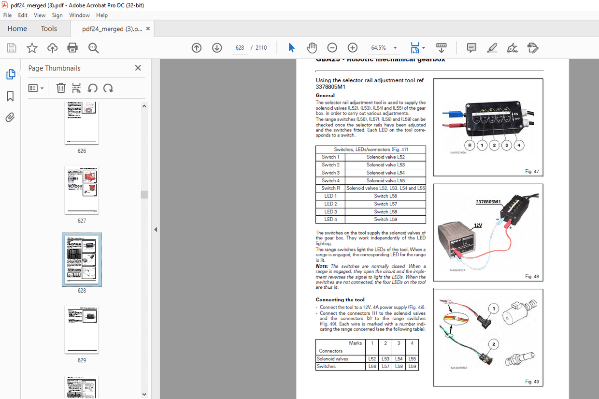
Task: Toggle the star to favorite this document
Action: pos(31,47)
